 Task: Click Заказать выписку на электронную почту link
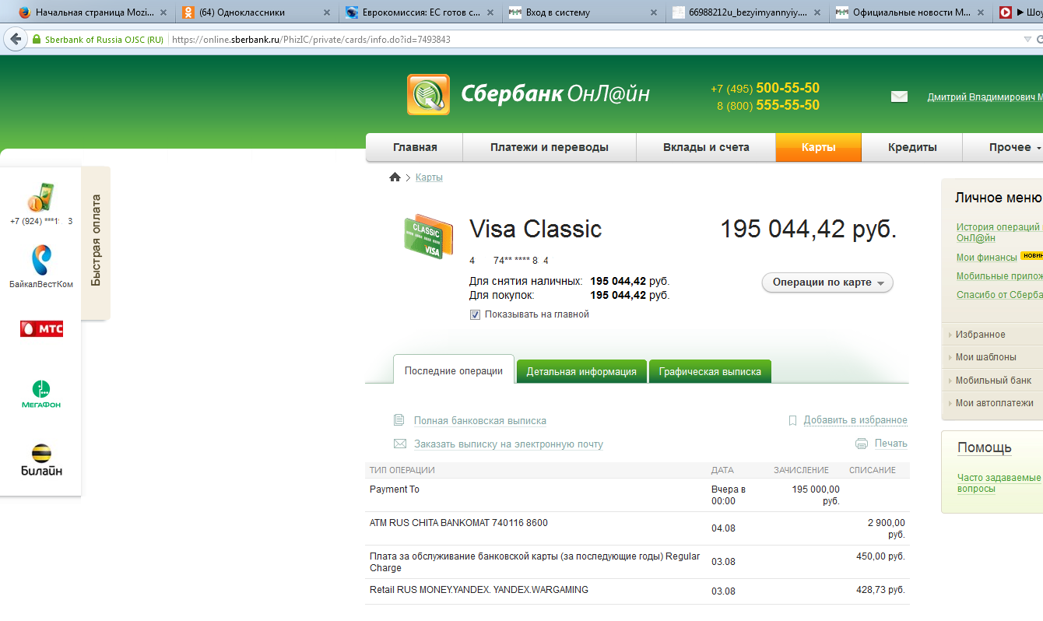coord(508,444)
